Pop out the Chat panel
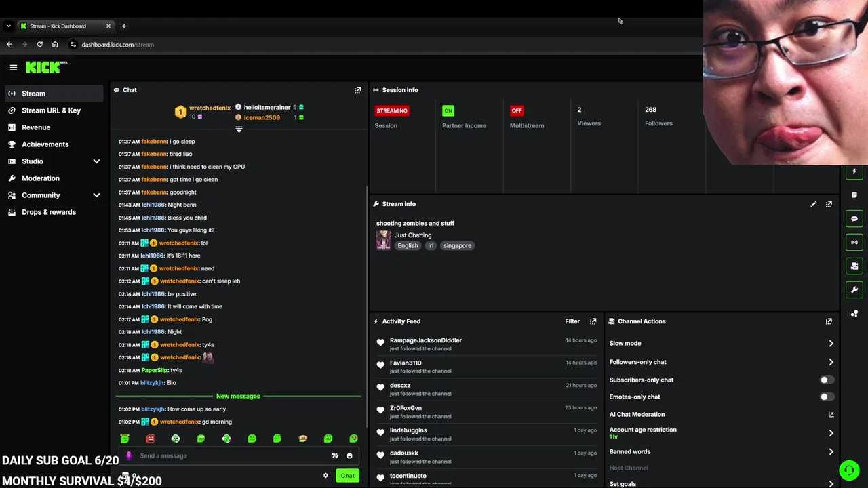Viewport: 868px width, 488px height. click(357, 90)
